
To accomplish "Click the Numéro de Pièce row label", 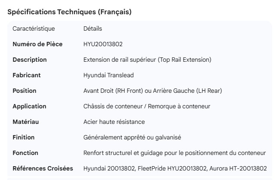I will [38, 44].
